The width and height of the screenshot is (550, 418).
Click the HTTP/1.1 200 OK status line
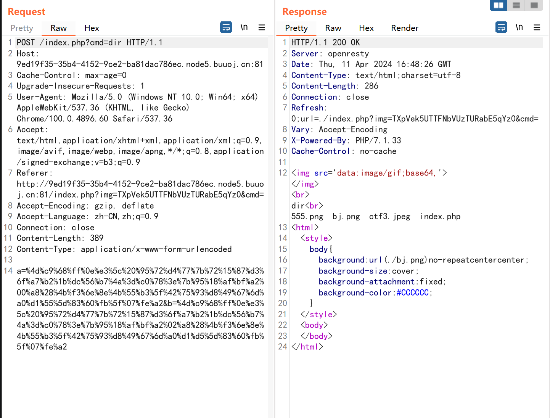click(326, 42)
